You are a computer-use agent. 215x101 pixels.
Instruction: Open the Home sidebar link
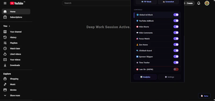pos(16,11)
